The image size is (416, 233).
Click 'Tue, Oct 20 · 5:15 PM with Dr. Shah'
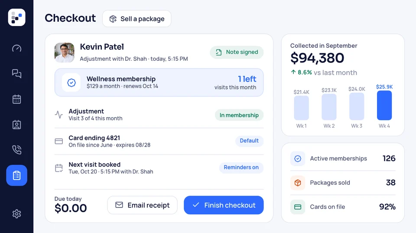click(x=111, y=172)
